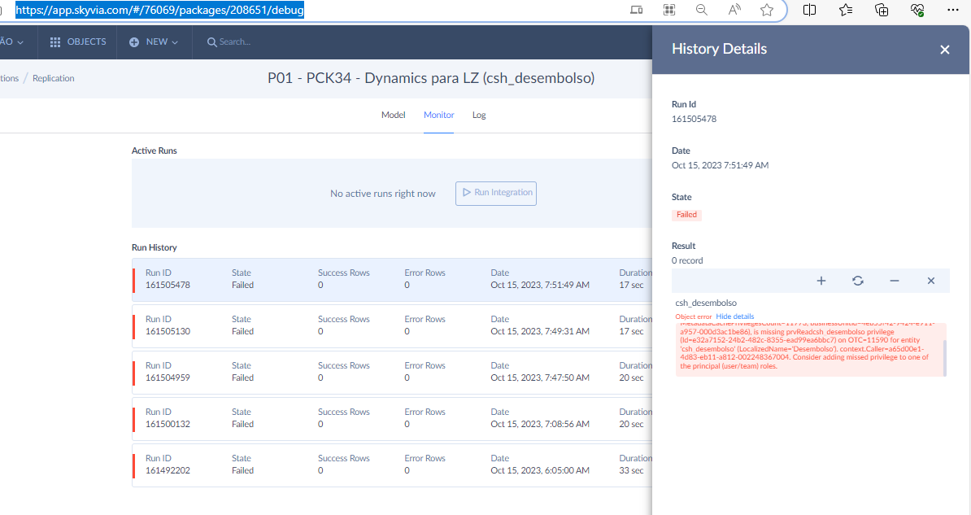Image resolution: width=971 pixels, height=515 pixels.
Task: Select run history row 161505130
Action: click(392, 326)
